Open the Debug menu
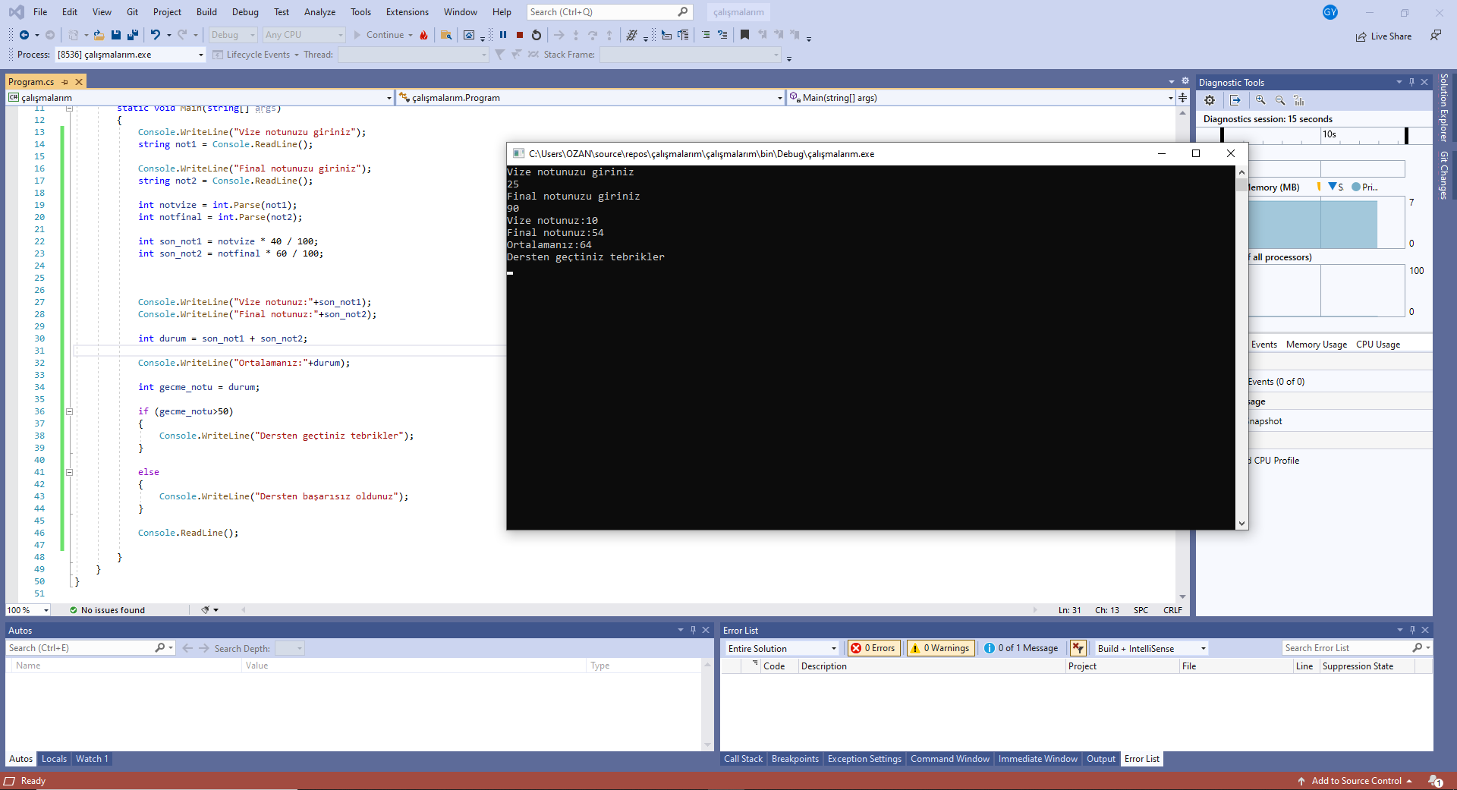Image resolution: width=1457 pixels, height=790 pixels. [x=245, y=12]
